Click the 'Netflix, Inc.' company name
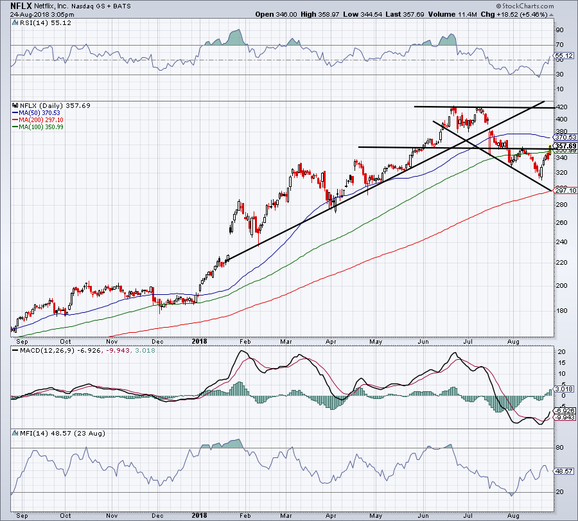The image size is (578, 521). [x=51, y=6]
